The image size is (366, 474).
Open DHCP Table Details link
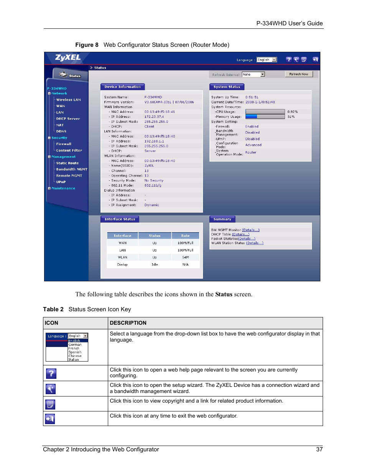point(241,235)
